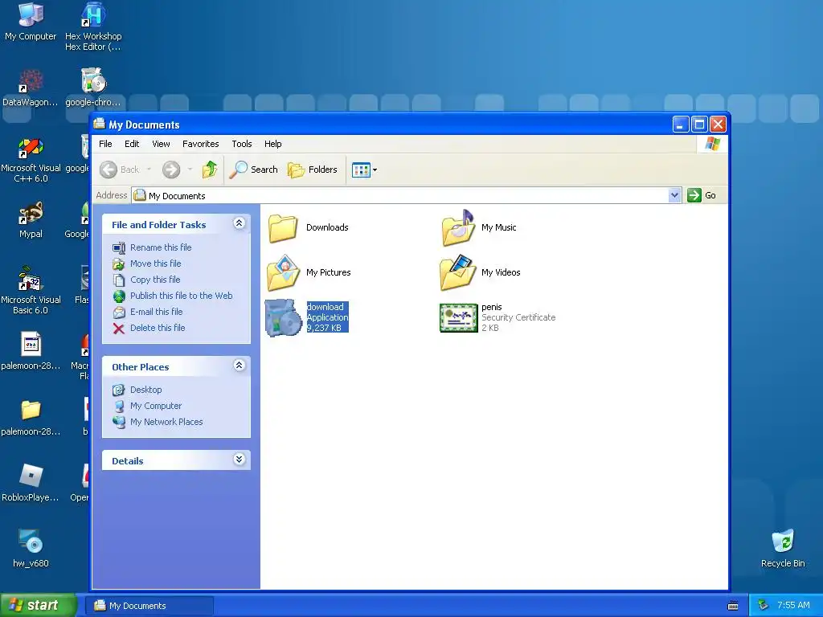This screenshot has width=823, height=617.
Task: Open the View menu
Action: 161,144
